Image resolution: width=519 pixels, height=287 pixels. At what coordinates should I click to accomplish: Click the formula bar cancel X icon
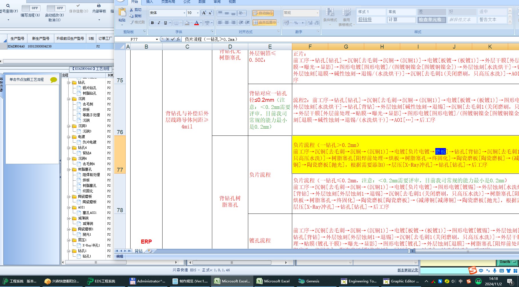point(168,39)
